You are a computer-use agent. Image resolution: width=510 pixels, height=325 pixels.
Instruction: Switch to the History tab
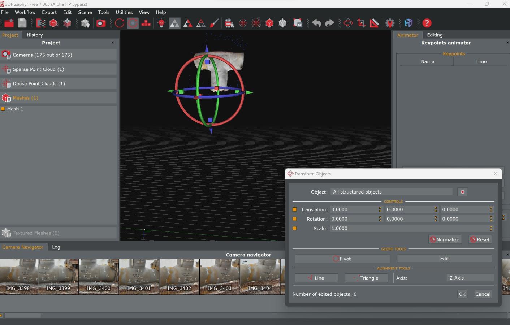point(35,35)
